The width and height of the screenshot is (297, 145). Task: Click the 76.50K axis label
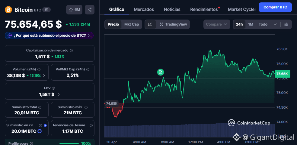point(282,49)
